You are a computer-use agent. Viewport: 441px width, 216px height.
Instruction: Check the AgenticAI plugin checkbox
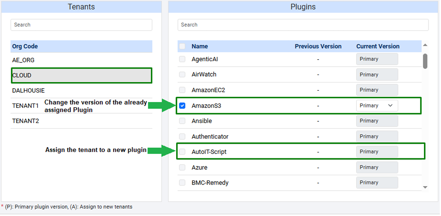[182, 59]
